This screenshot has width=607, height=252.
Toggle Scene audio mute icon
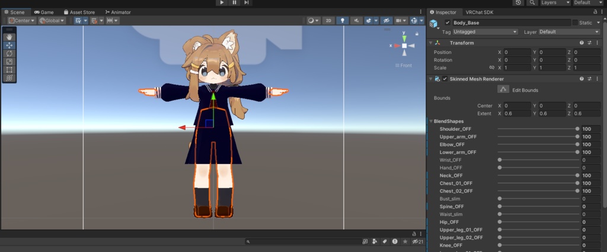(x=356, y=21)
